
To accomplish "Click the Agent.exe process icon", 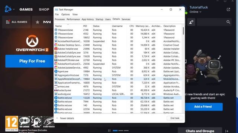I will click(56, 71).
